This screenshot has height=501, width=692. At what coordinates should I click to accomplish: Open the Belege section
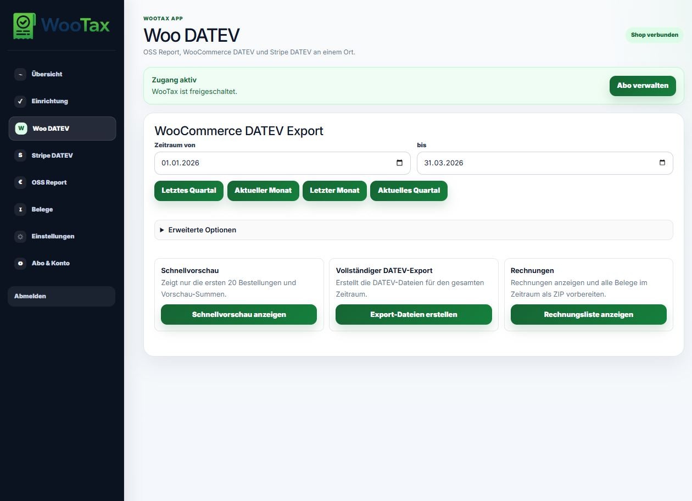click(62, 209)
